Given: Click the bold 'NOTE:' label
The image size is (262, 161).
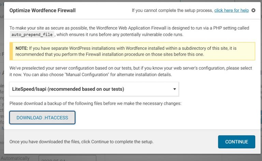Looking at the screenshot, I should click(x=22, y=48).
